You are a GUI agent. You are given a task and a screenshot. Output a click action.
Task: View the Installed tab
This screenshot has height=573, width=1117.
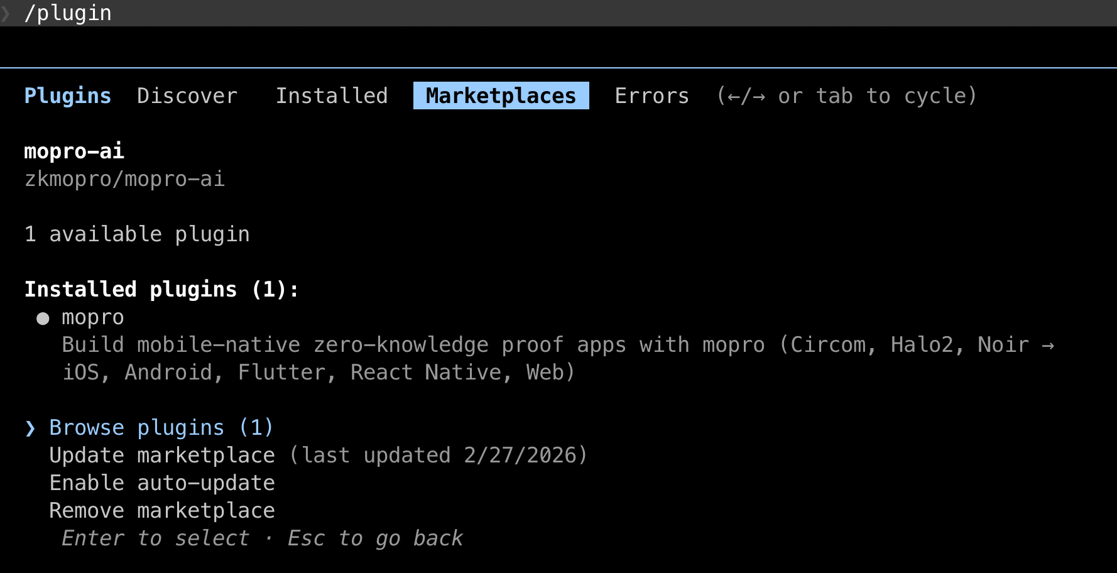(332, 95)
